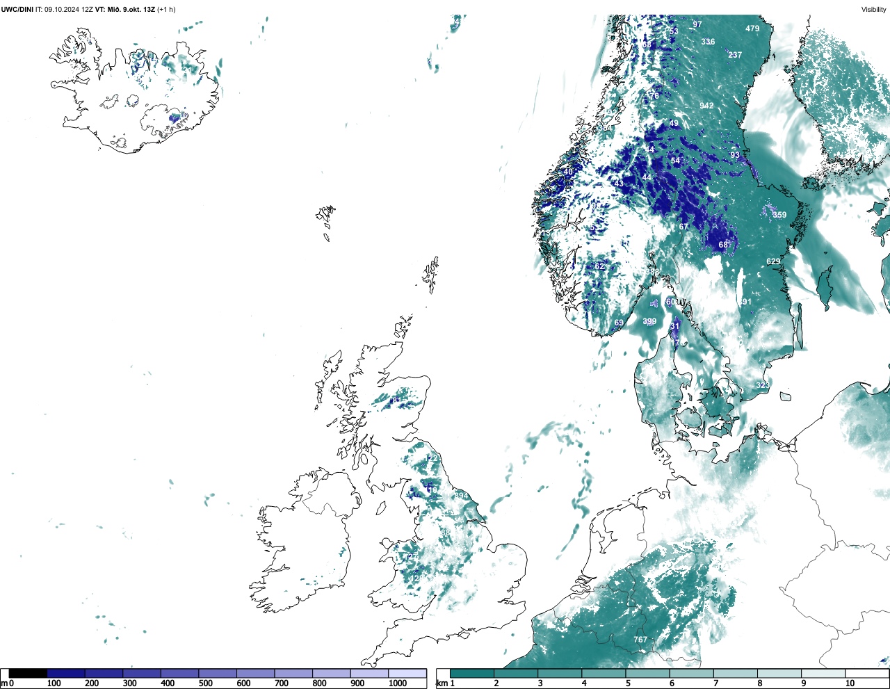This screenshot has width=890, height=689.
Task: Click the valid time 'Mið. 9.okt. 13Z'
Action: click(x=131, y=10)
